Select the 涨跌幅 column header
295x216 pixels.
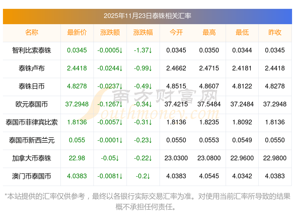143,32
